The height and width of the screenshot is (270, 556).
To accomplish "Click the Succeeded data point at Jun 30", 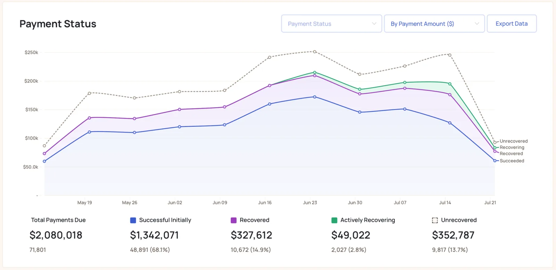I will coord(360,112).
